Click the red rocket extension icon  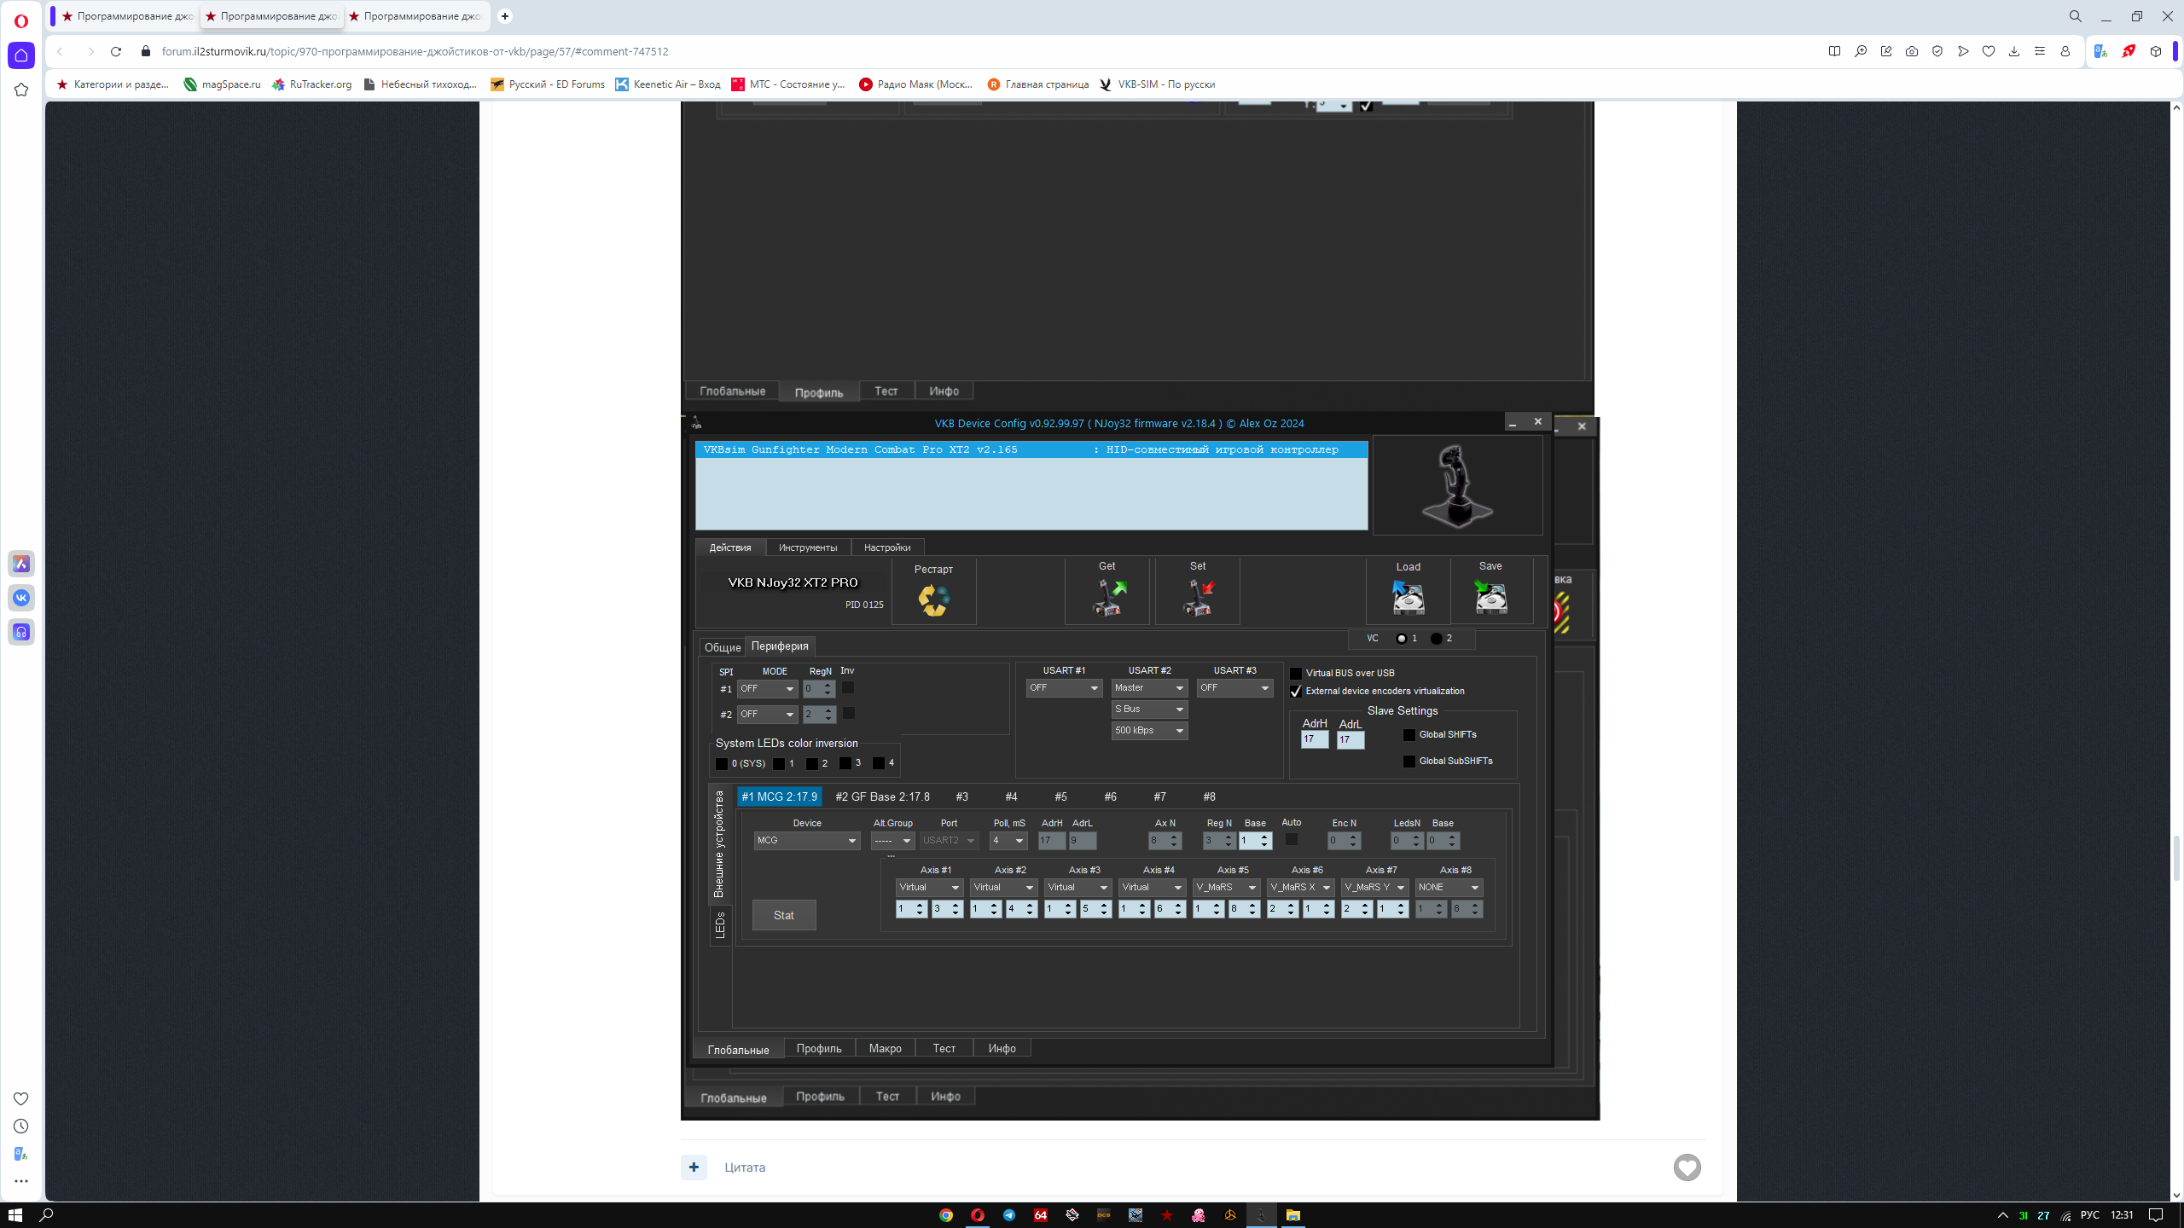click(2129, 51)
